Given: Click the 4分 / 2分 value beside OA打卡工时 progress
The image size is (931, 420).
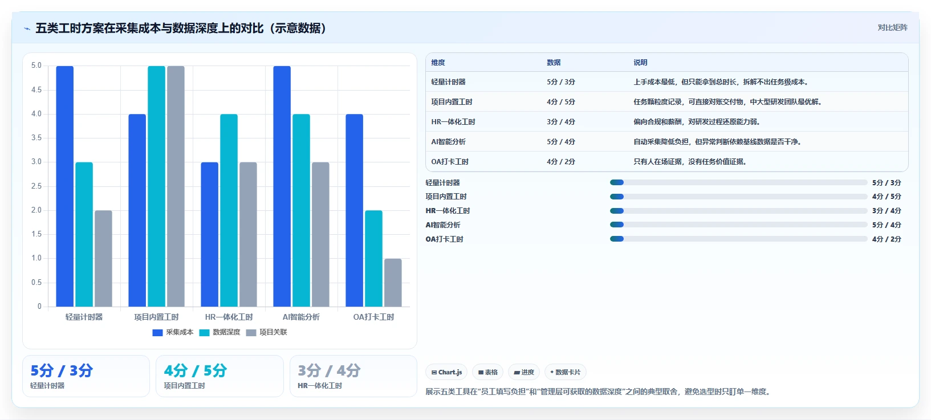Looking at the screenshot, I should 887,239.
